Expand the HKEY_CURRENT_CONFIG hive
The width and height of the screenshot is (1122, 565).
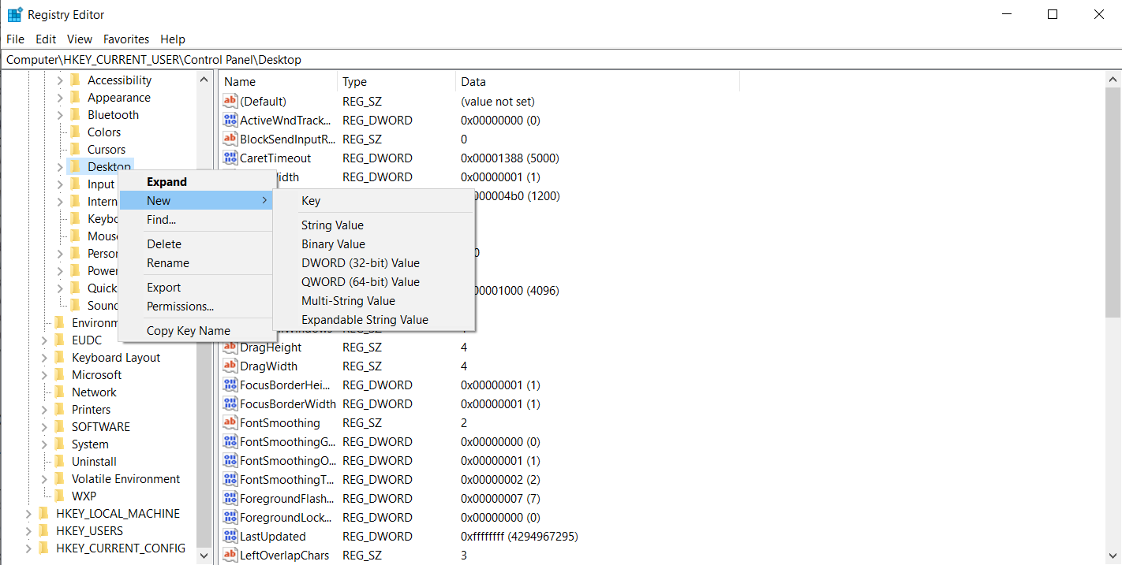pos(28,548)
